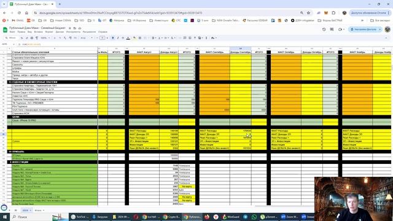This screenshot has width=393, height=221.
Task: Open the chat bubble icon at bottom-left
Action: tap(4, 207)
